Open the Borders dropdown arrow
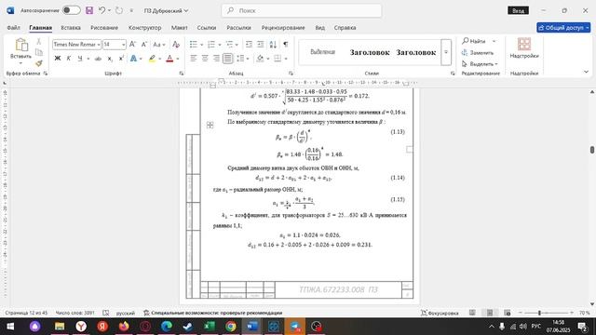This screenshot has width=596, height=335. click(x=286, y=59)
